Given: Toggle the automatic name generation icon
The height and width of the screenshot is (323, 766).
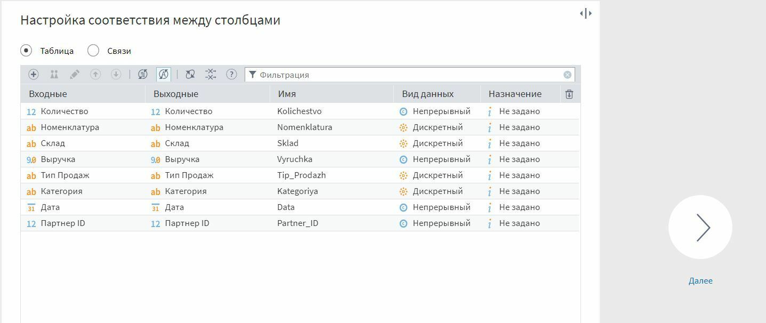Looking at the screenshot, I should point(163,75).
